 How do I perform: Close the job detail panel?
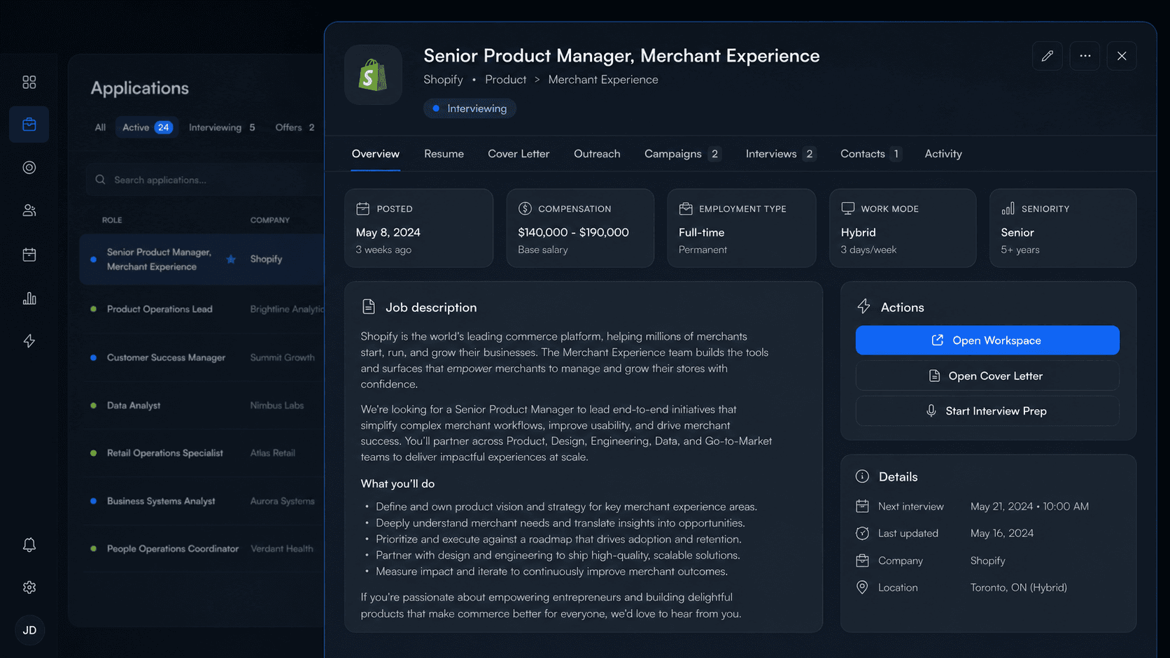coord(1122,56)
